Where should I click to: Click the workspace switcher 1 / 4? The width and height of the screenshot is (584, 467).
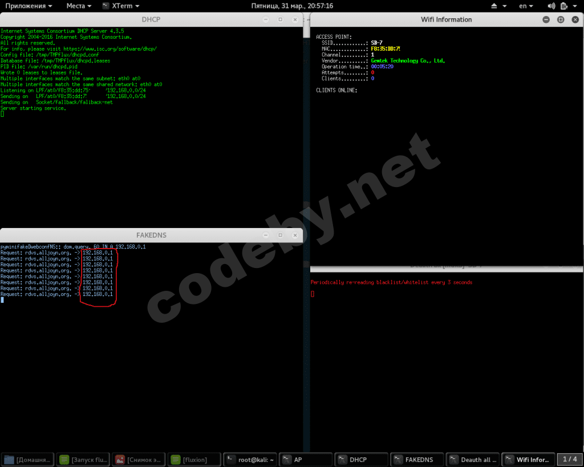point(570,459)
